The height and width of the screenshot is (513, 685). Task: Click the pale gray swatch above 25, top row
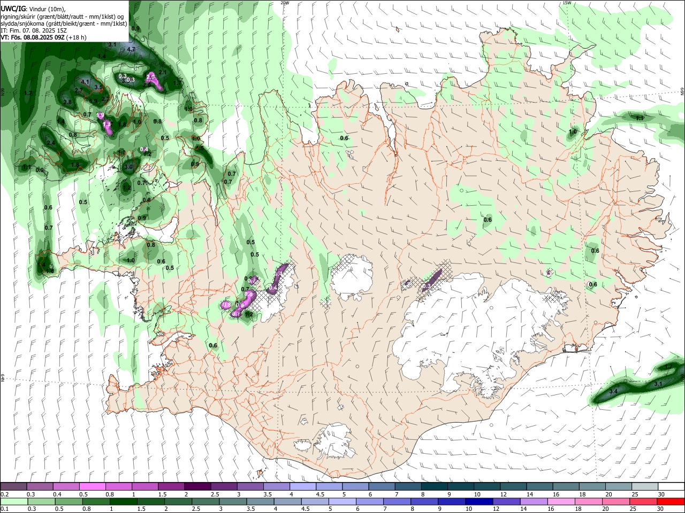click(644, 487)
